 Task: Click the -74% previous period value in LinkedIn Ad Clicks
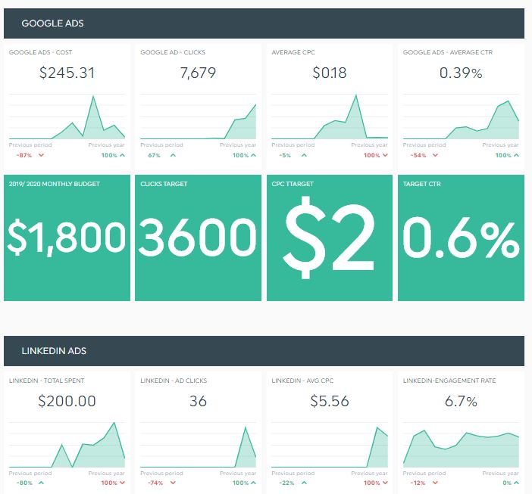click(x=155, y=483)
